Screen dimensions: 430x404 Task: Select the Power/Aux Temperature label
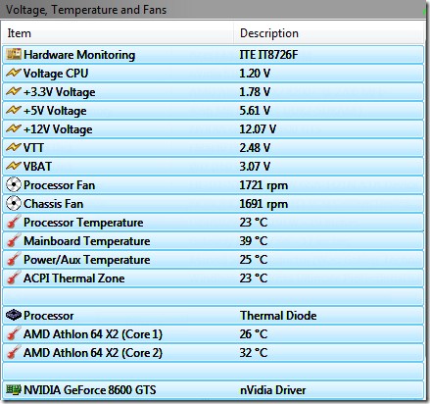click(x=87, y=260)
